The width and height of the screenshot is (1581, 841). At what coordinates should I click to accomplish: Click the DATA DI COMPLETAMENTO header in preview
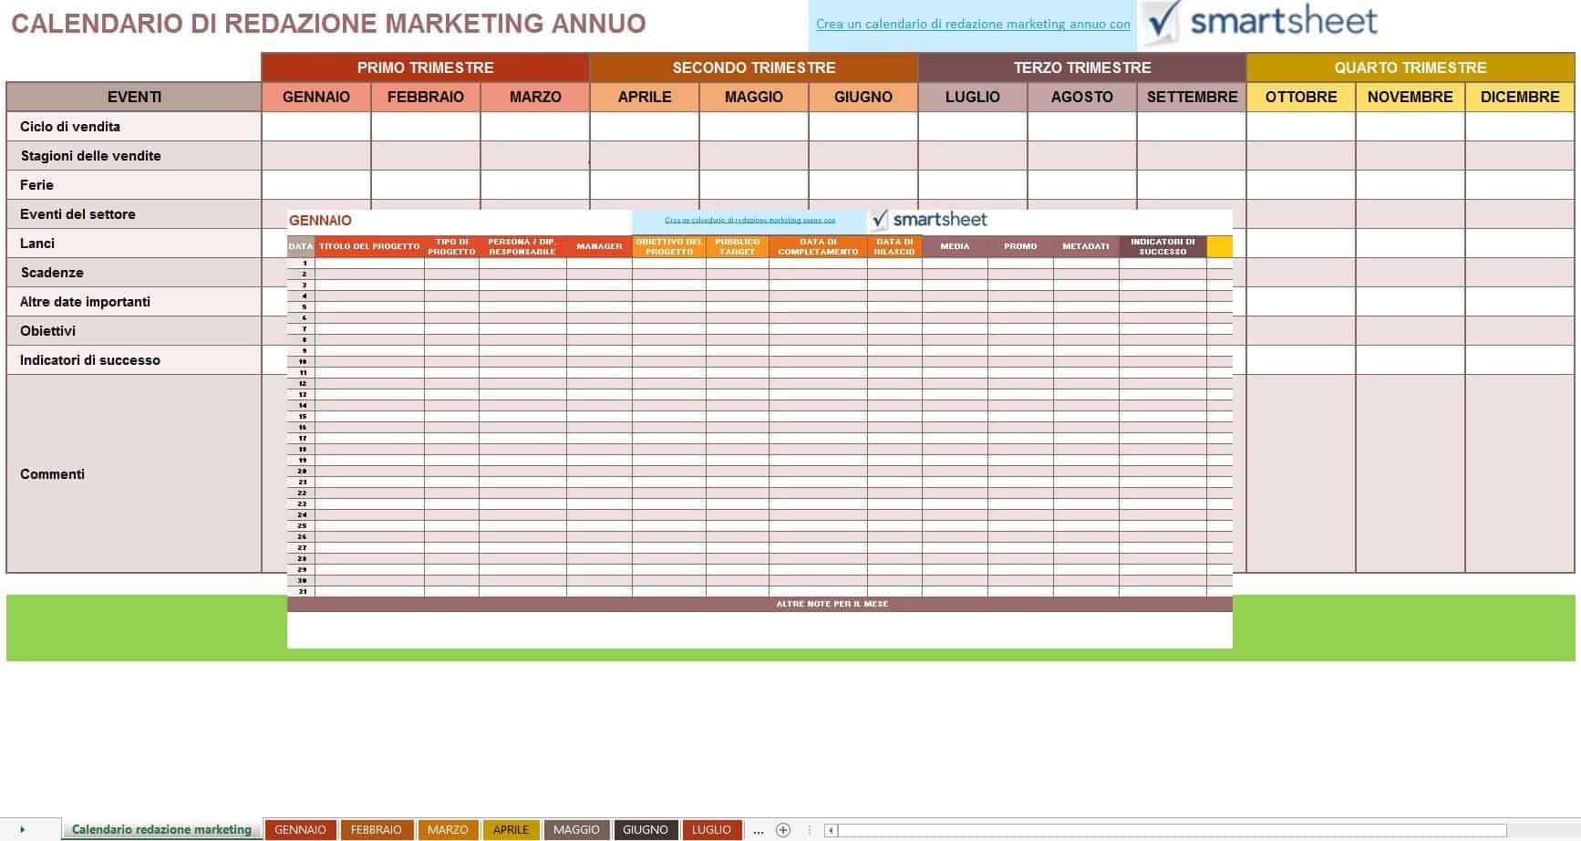point(818,246)
